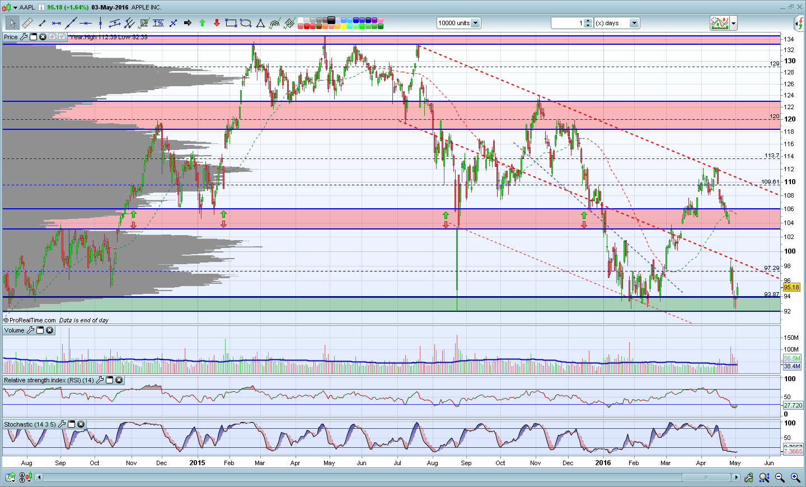806x487 pixels.
Task: Open Stochastic indicator wrench settings
Action: point(62,424)
